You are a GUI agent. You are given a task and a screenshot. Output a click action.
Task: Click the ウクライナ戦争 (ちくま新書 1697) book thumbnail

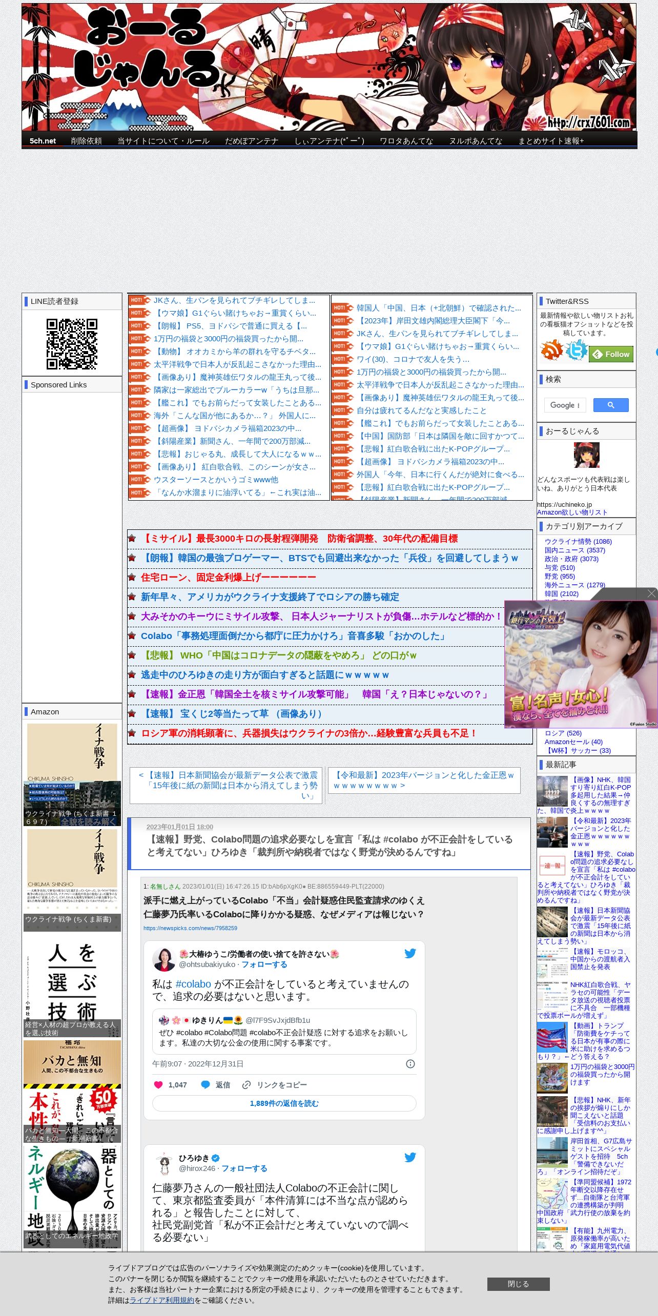[72, 775]
